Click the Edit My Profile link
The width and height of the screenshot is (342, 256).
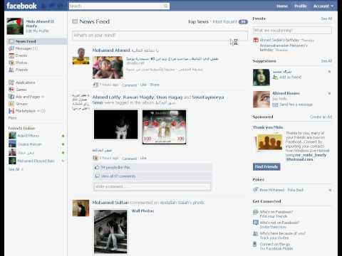(x=37, y=31)
